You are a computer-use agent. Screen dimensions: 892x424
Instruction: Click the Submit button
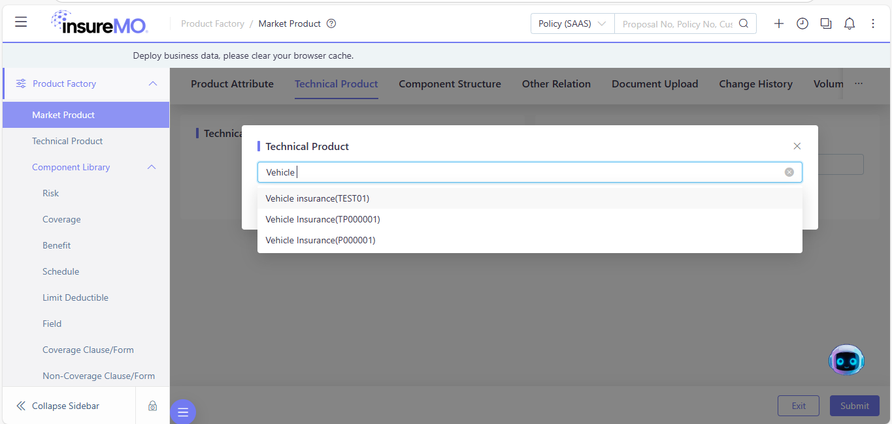pos(855,406)
